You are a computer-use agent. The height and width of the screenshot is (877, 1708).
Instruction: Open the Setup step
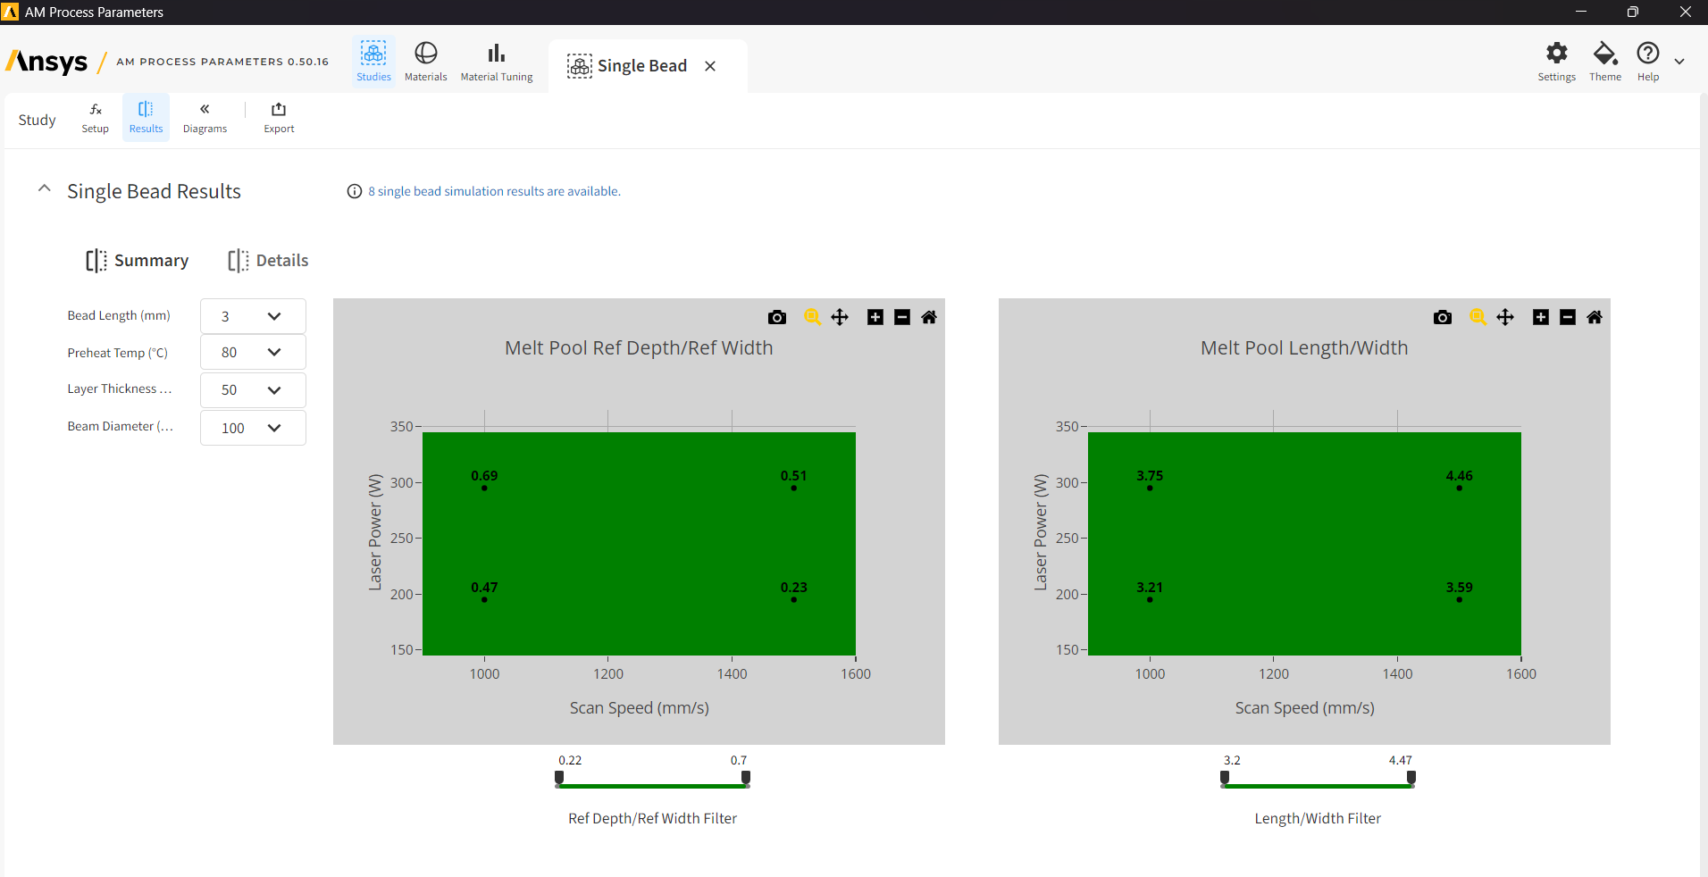pos(95,118)
